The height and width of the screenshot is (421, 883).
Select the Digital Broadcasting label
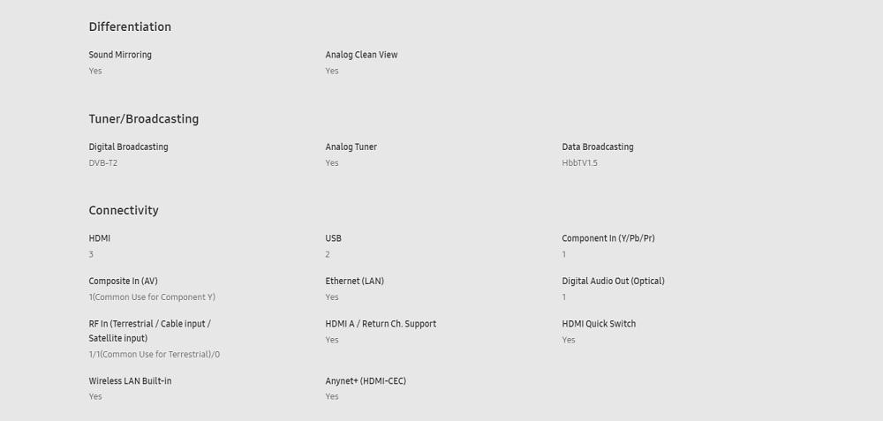point(128,147)
